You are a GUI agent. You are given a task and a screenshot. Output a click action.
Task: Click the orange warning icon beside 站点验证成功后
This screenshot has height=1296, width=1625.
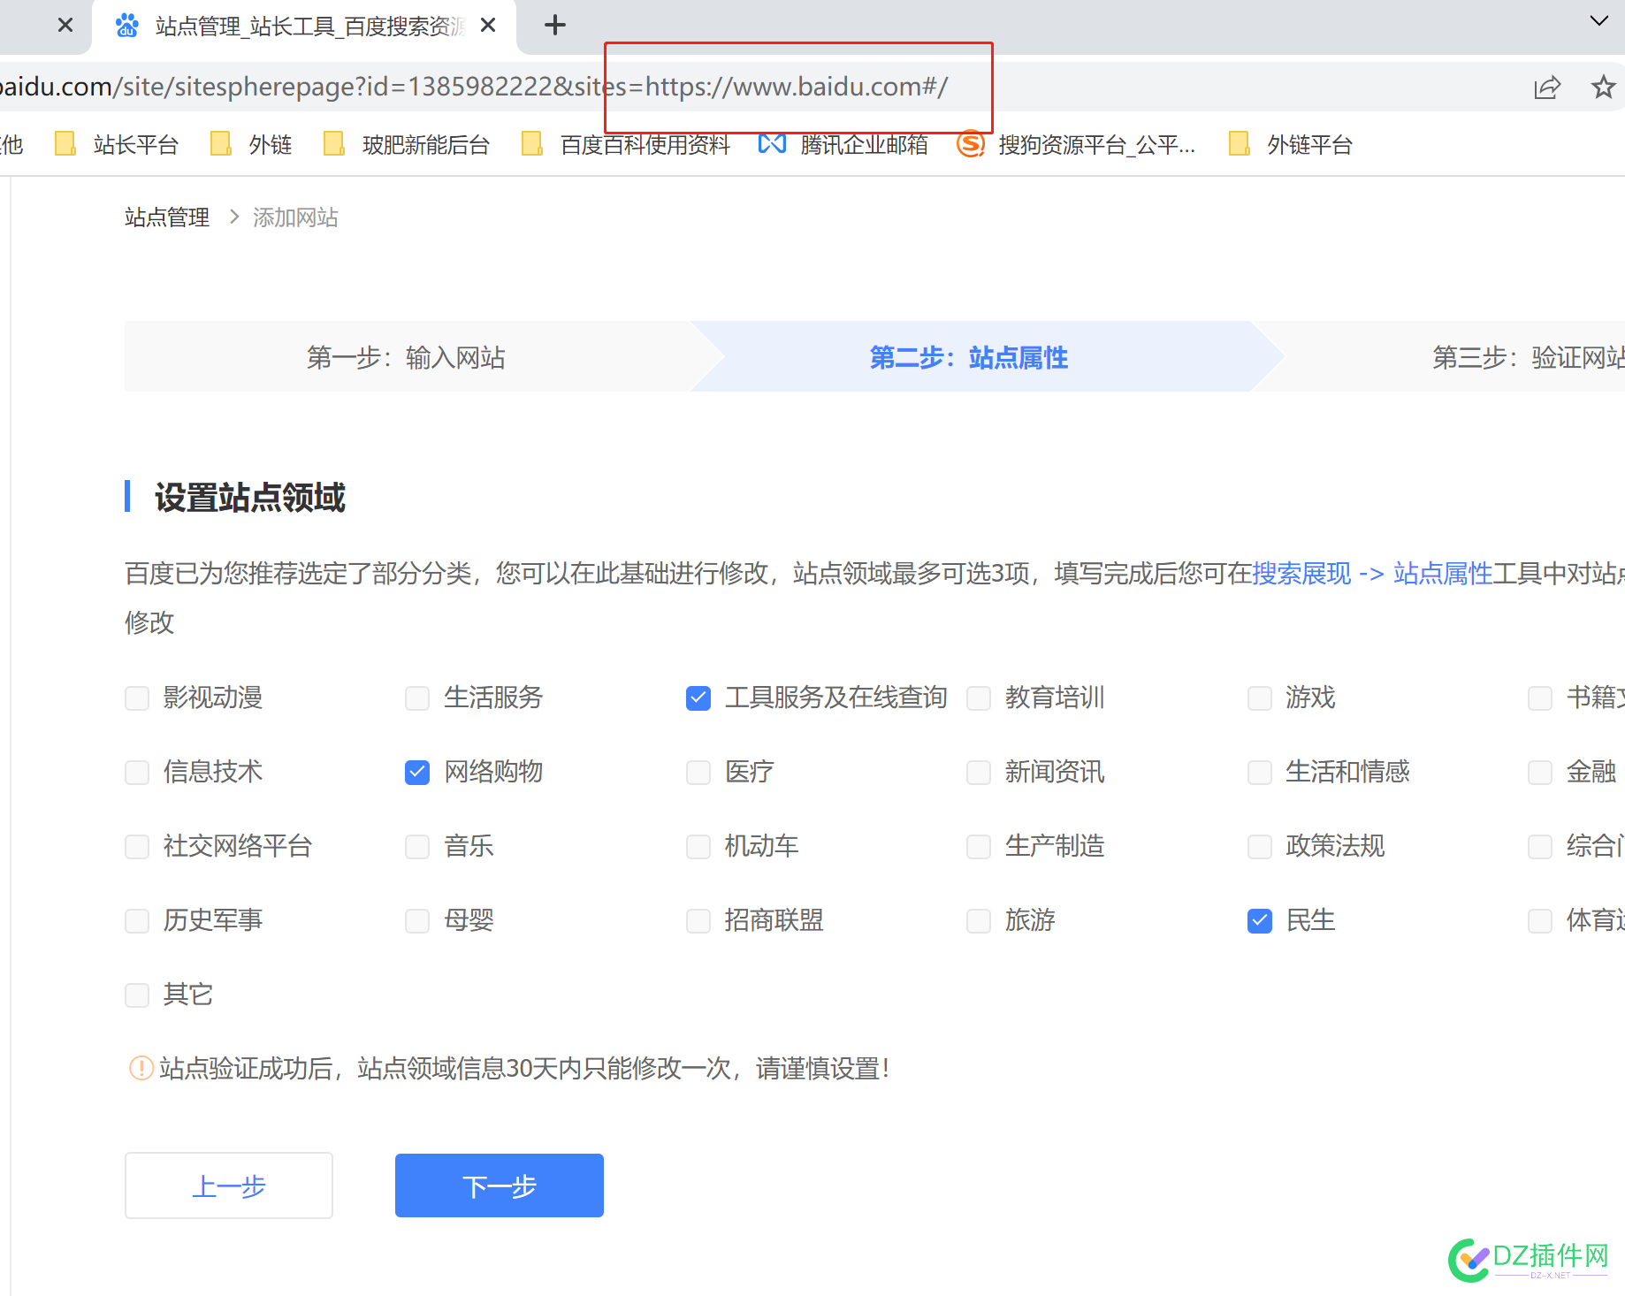coord(141,1069)
